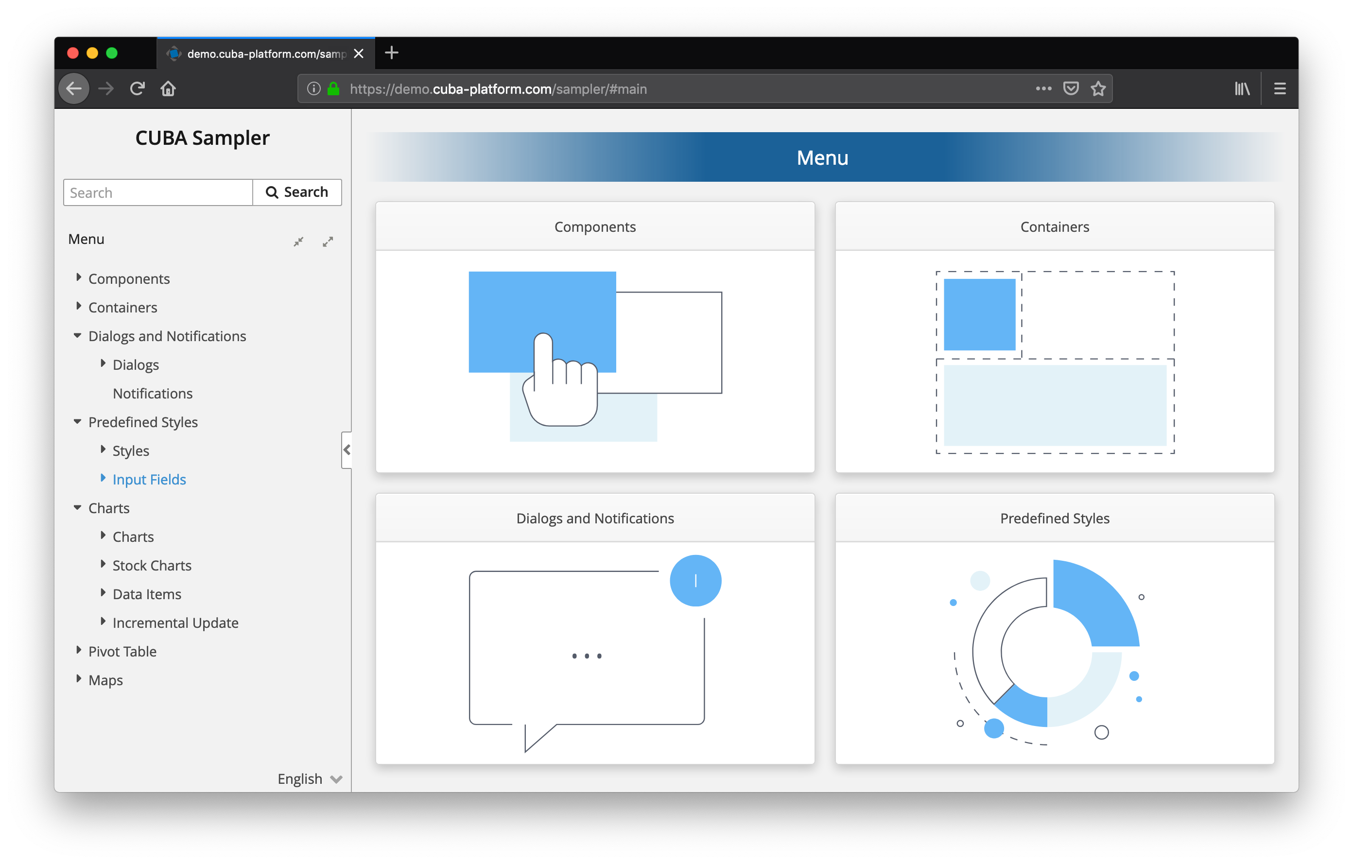Screen dimensions: 1353x864
Task: Click the Menu heading banner
Action: tap(823, 157)
